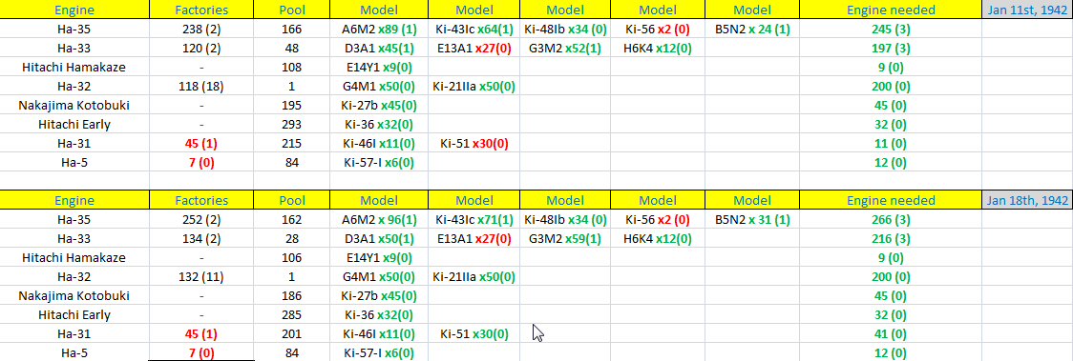
Task: Select the Ha-33 pool value '48'
Action: 291,49
